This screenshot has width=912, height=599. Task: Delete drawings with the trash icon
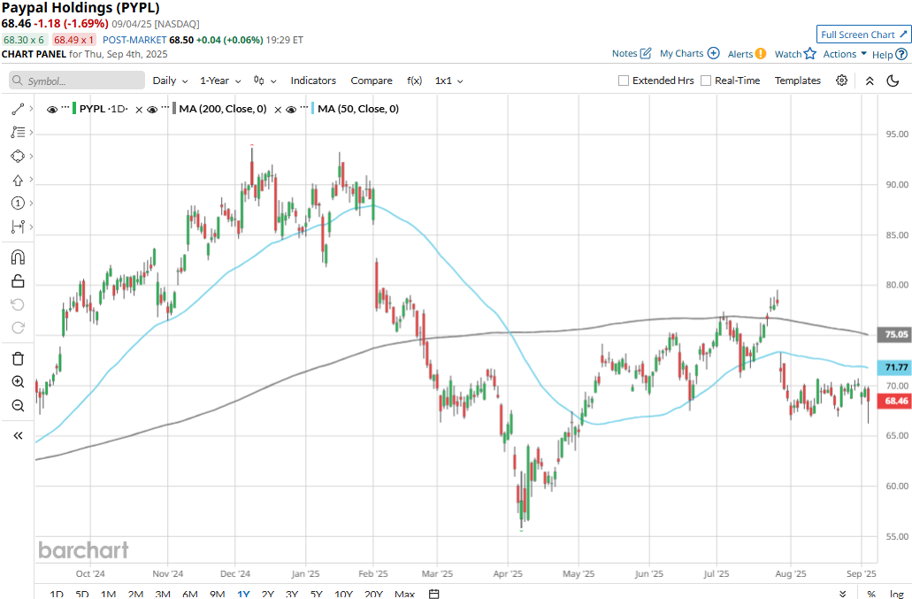coord(18,358)
